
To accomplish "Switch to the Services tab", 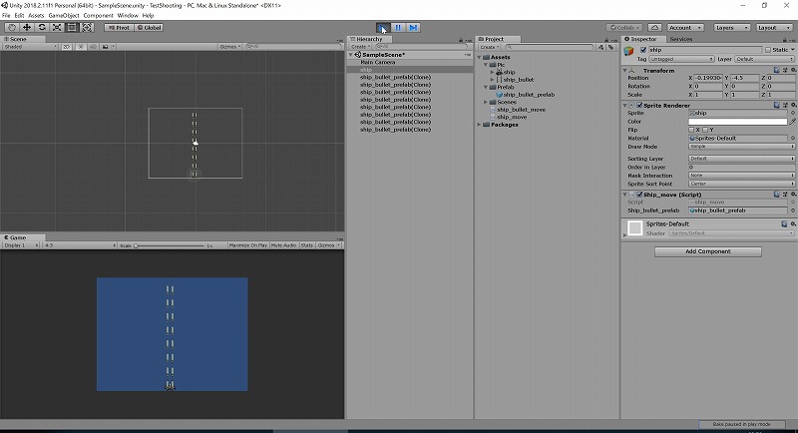I will [x=681, y=39].
